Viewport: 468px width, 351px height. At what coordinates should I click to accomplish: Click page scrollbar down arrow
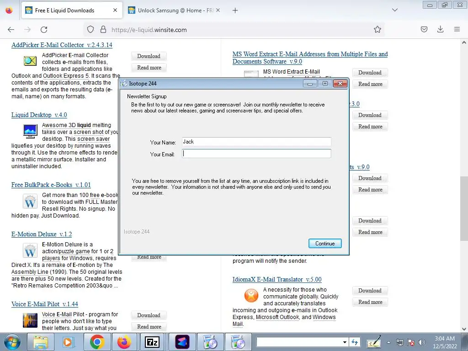tap(464, 329)
